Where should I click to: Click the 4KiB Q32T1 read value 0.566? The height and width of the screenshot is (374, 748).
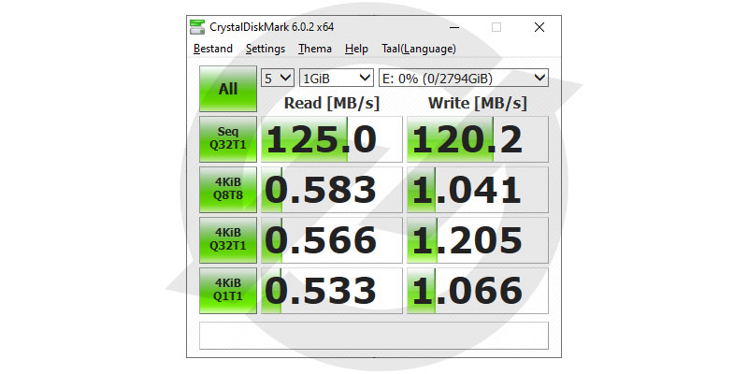tap(332, 240)
